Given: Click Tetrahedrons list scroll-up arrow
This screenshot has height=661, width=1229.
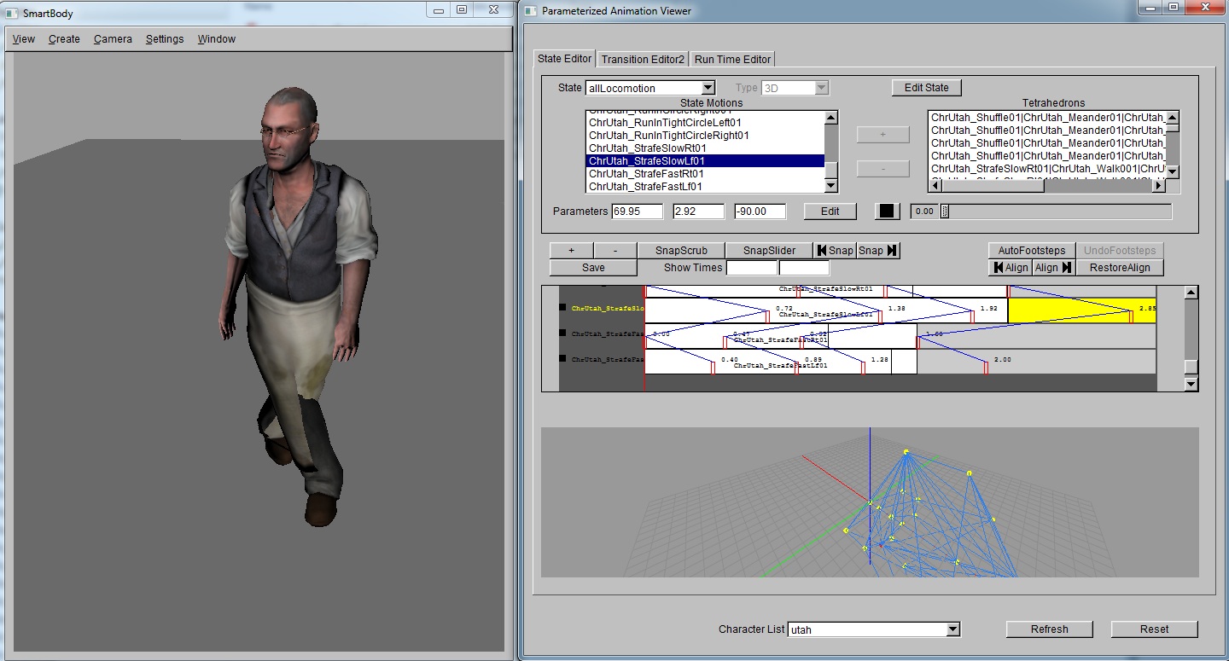Looking at the screenshot, I should pyautogui.click(x=1173, y=118).
